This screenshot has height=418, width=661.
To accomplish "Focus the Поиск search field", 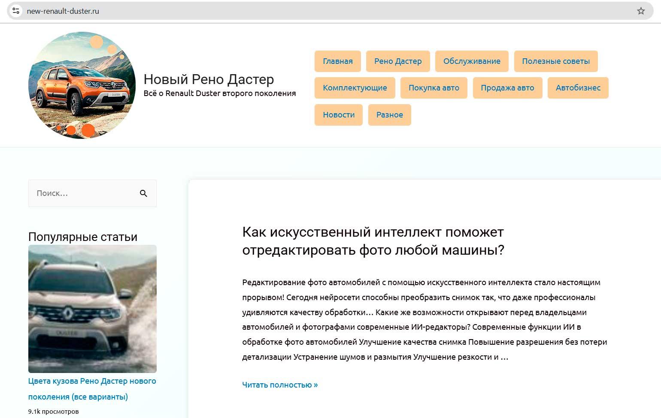I will tap(92, 193).
